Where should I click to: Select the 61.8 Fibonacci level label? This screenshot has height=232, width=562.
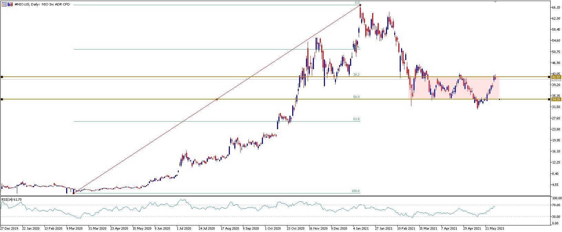coord(357,119)
